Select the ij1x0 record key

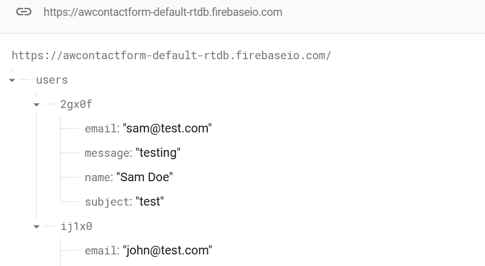tap(76, 226)
